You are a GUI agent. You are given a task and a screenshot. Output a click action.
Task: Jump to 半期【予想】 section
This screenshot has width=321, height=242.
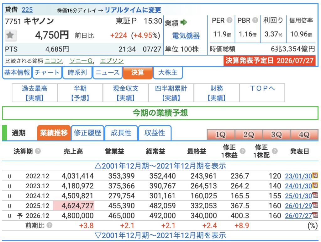[x=80, y=93]
